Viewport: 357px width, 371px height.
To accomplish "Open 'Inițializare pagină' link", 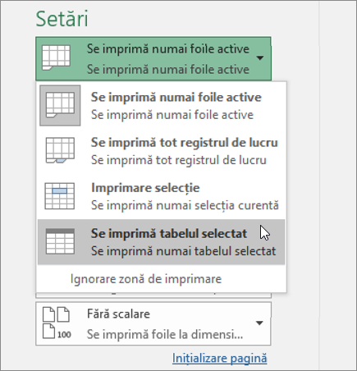I will tap(220, 358).
